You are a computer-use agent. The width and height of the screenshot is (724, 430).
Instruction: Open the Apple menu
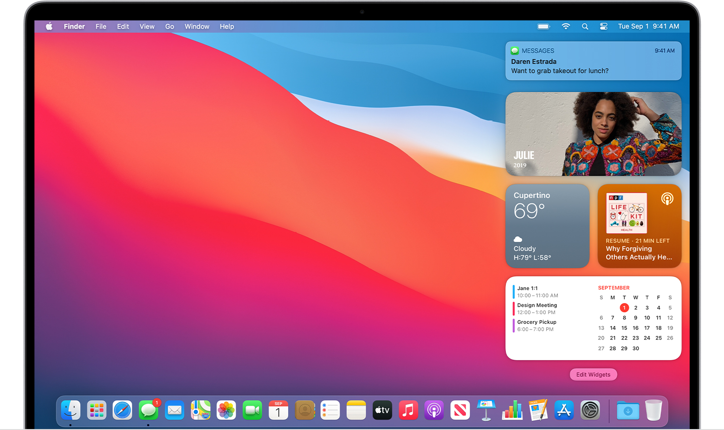(x=49, y=26)
